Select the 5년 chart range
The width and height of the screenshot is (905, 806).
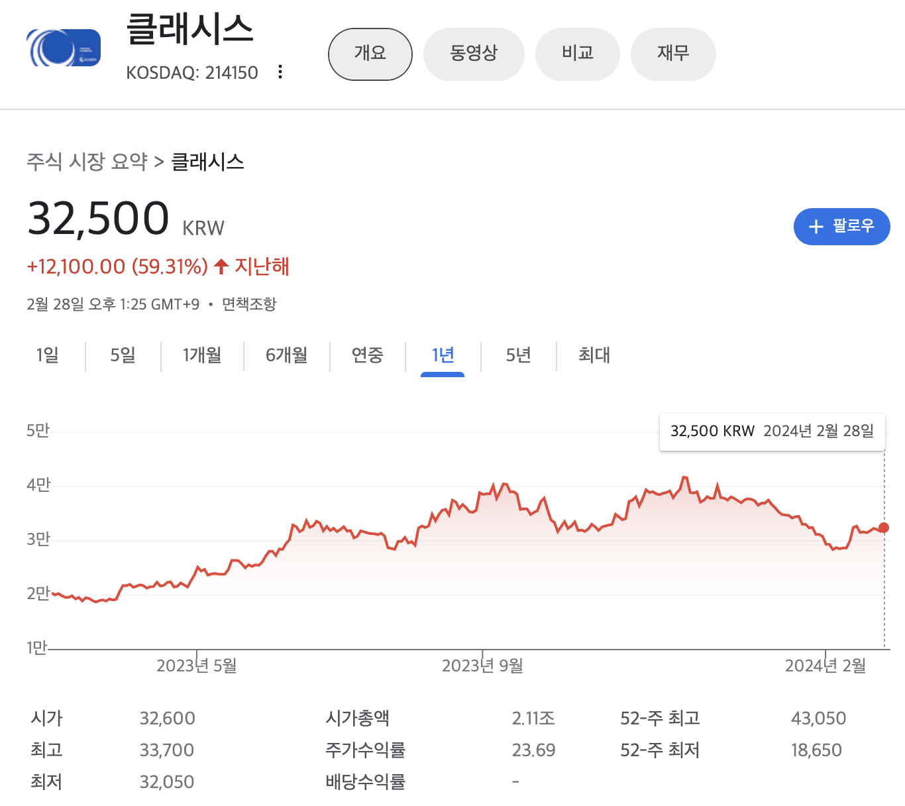click(x=519, y=356)
